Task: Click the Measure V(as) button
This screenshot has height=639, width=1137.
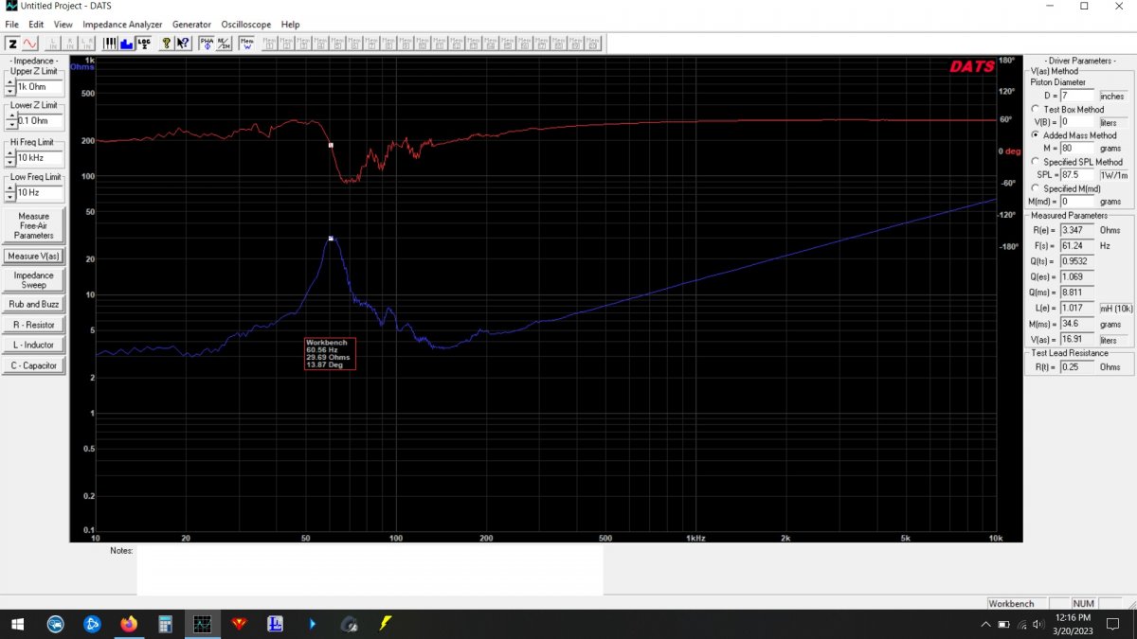Action: click(x=34, y=256)
